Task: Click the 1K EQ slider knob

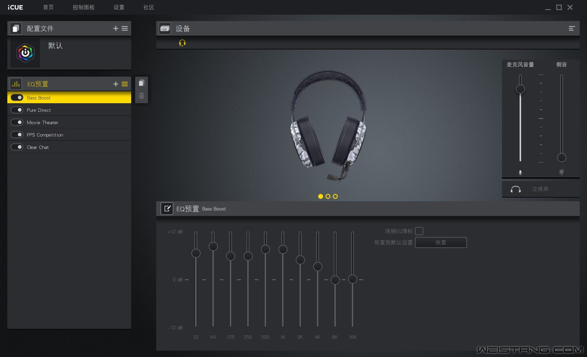Action: [x=283, y=249]
